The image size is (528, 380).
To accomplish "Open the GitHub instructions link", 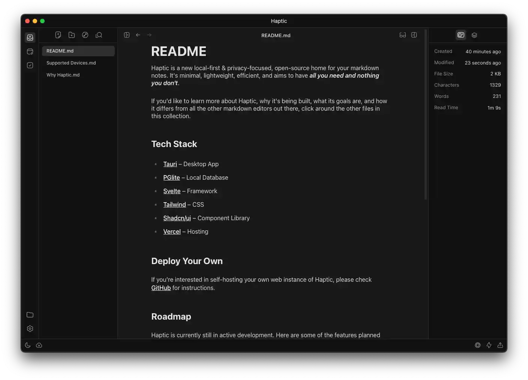I will 161,288.
